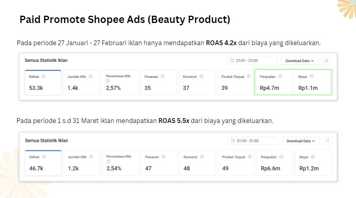
Task: Click the help icon beside Pesanan with value 35
Action: click(x=163, y=76)
